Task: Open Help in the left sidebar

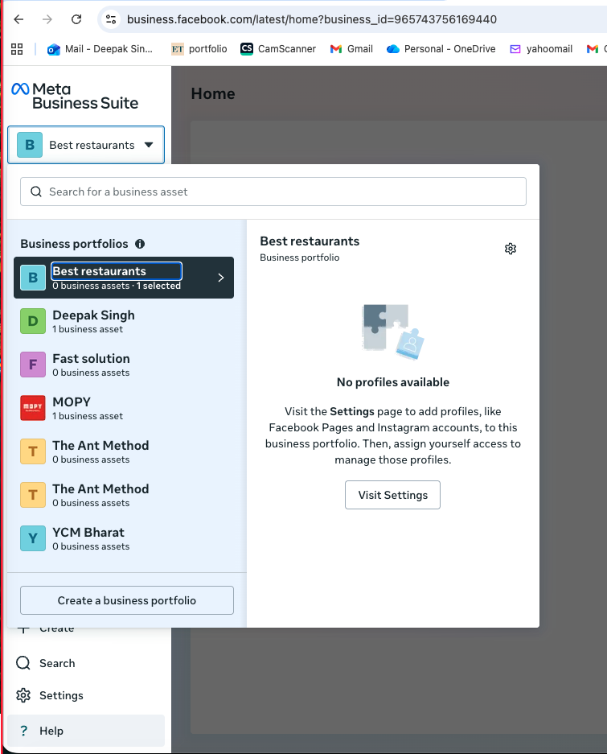Action: click(x=86, y=731)
